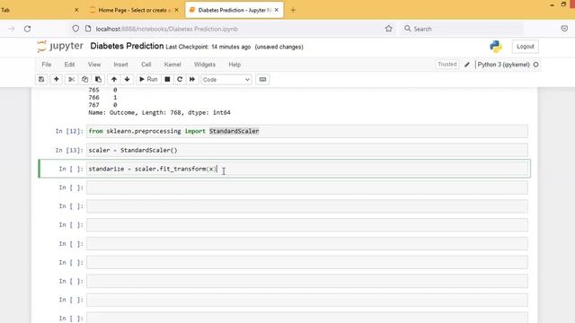This screenshot has height=323, width=575.
Task: Restart the kernel with the circular arrow icon
Action: pyautogui.click(x=180, y=80)
